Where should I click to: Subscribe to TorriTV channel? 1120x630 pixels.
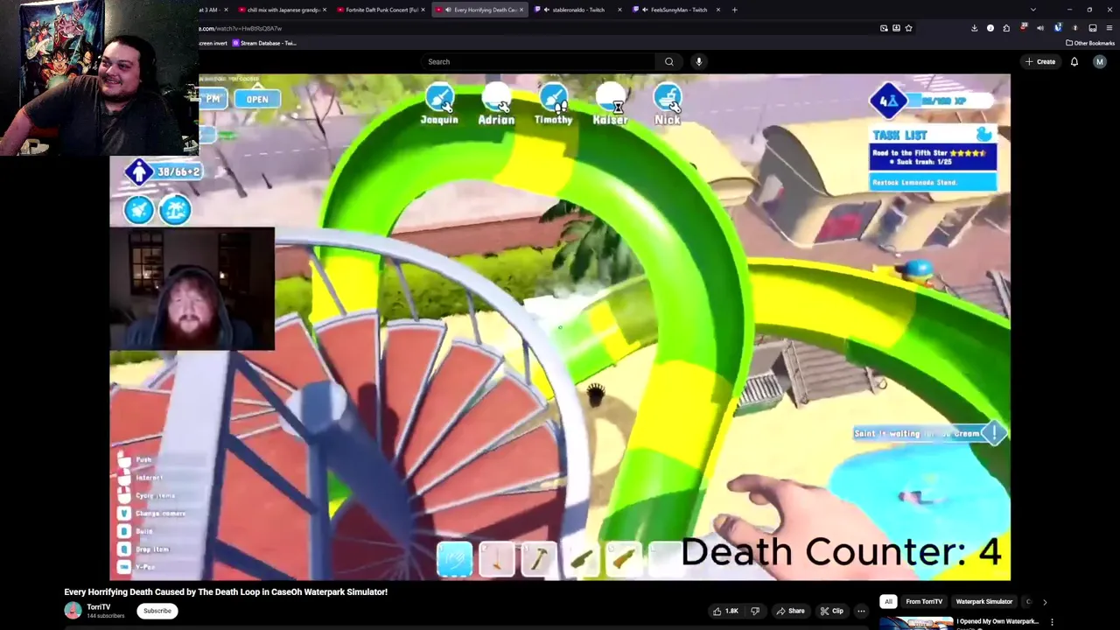tap(157, 611)
